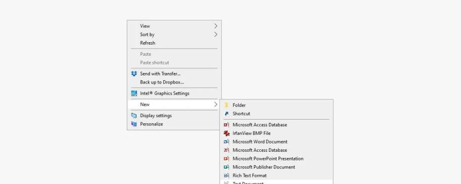Select Back up to Dropbox...
Image resolution: width=461 pixels, height=184 pixels.
[x=174, y=82]
